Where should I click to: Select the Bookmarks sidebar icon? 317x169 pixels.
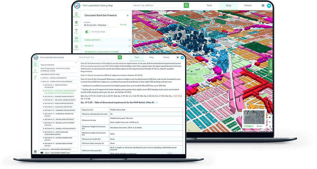[35, 71]
